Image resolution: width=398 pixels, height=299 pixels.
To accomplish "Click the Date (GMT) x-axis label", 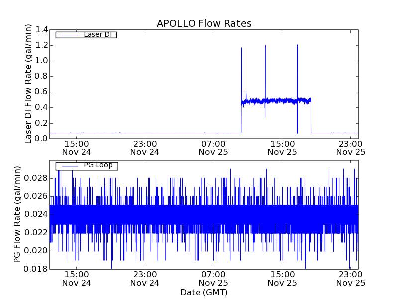I will point(204,292).
